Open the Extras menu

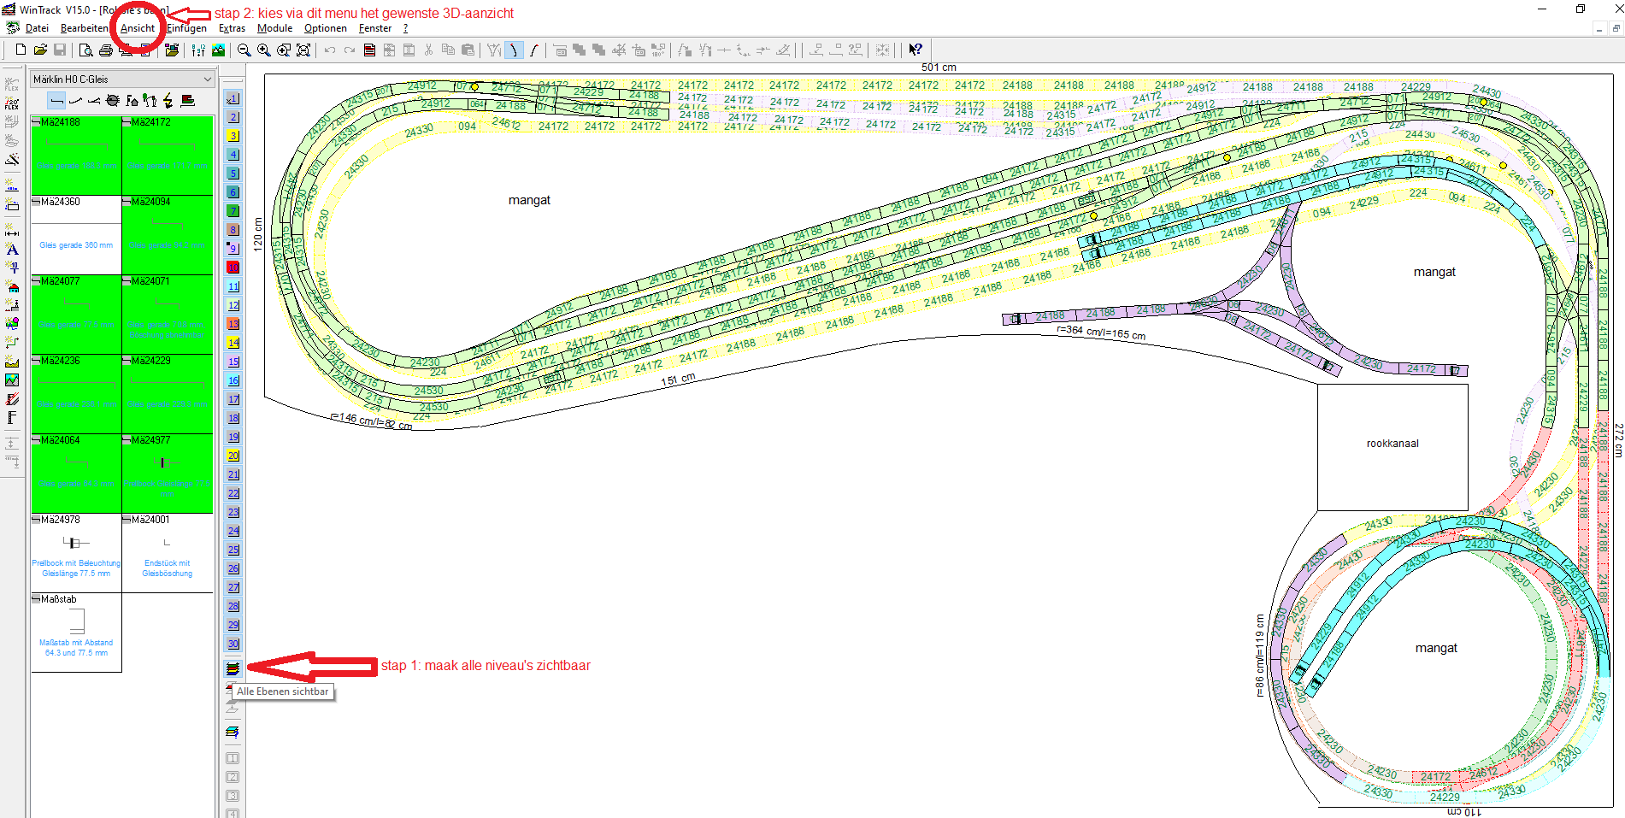(232, 28)
